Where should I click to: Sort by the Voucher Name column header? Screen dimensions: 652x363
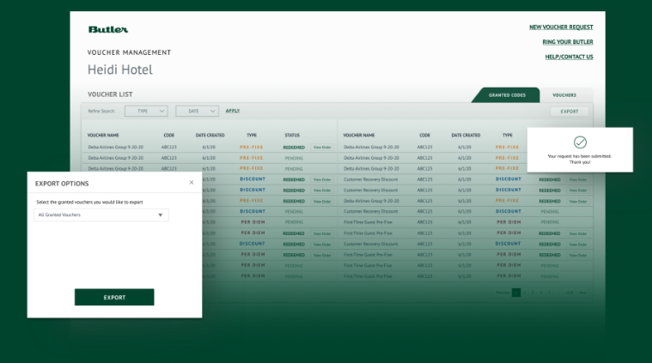103,135
